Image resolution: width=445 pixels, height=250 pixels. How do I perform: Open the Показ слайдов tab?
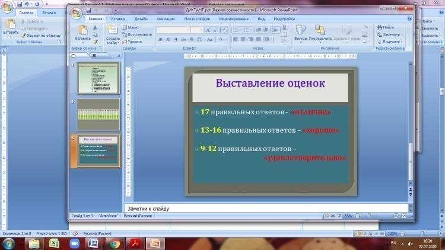tap(196, 19)
